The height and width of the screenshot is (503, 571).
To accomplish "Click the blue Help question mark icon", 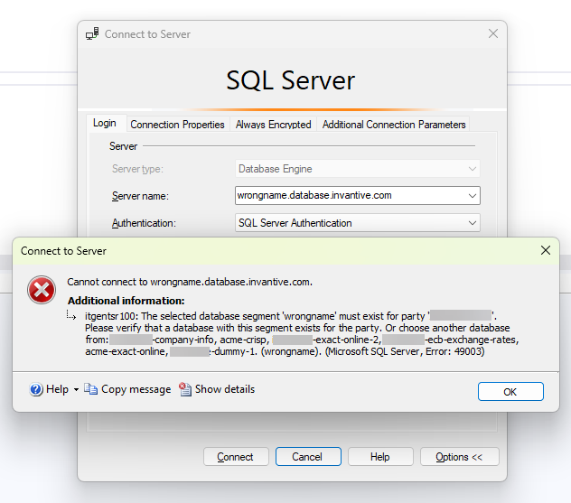I will click(36, 389).
